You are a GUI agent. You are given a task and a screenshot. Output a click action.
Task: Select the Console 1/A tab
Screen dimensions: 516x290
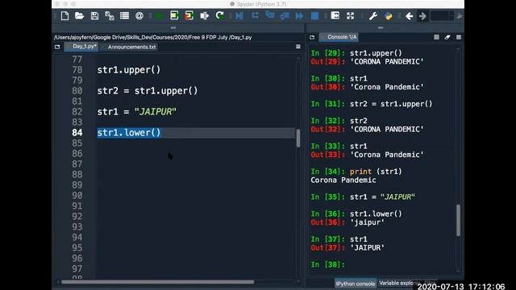click(x=339, y=37)
